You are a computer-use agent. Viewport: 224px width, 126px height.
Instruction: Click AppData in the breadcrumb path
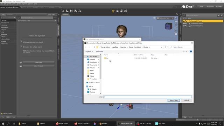pos(115,47)
